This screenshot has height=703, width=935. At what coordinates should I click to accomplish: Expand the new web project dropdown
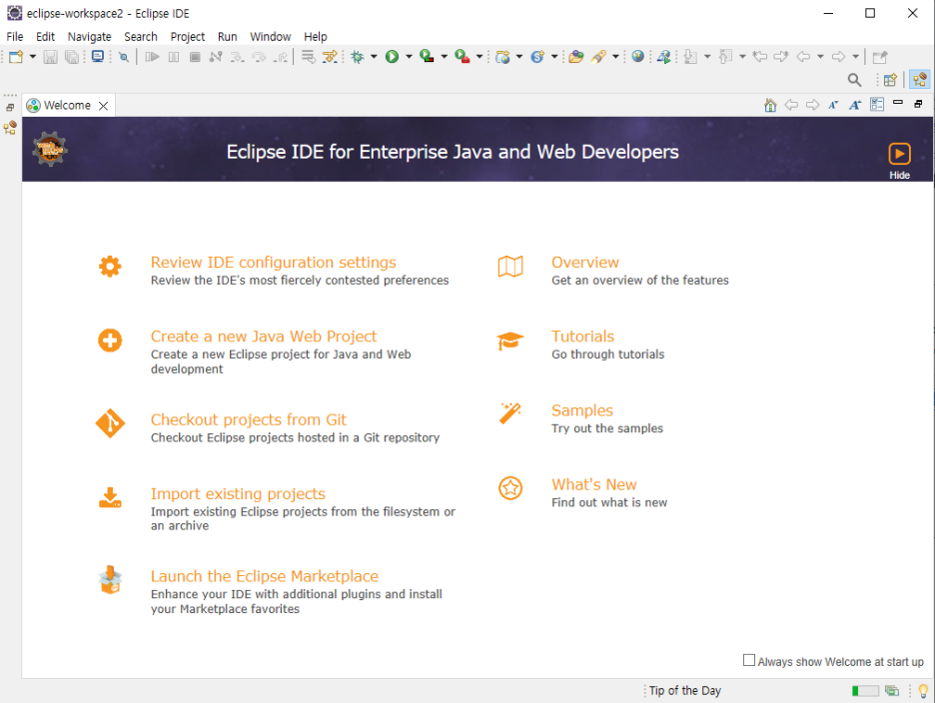pos(518,57)
